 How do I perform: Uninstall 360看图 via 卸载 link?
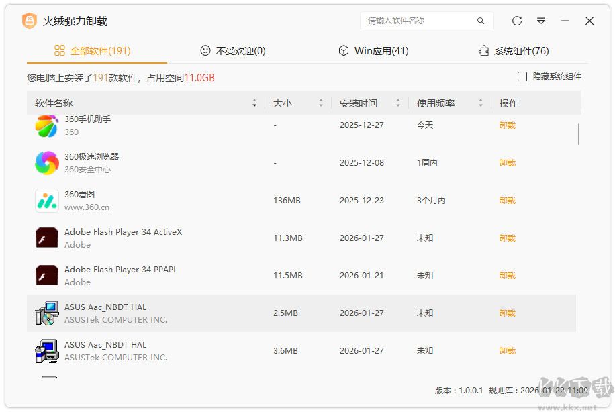pos(507,201)
